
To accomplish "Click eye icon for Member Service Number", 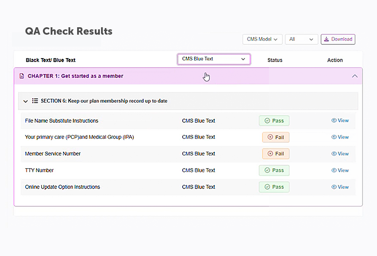I will [x=334, y=154].
